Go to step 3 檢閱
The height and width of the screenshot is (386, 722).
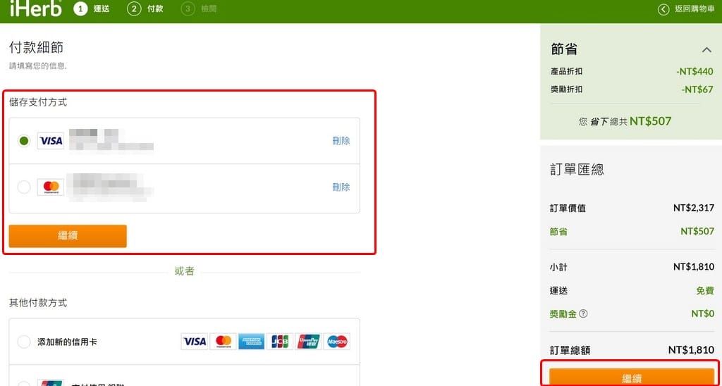tap(199, 8)
